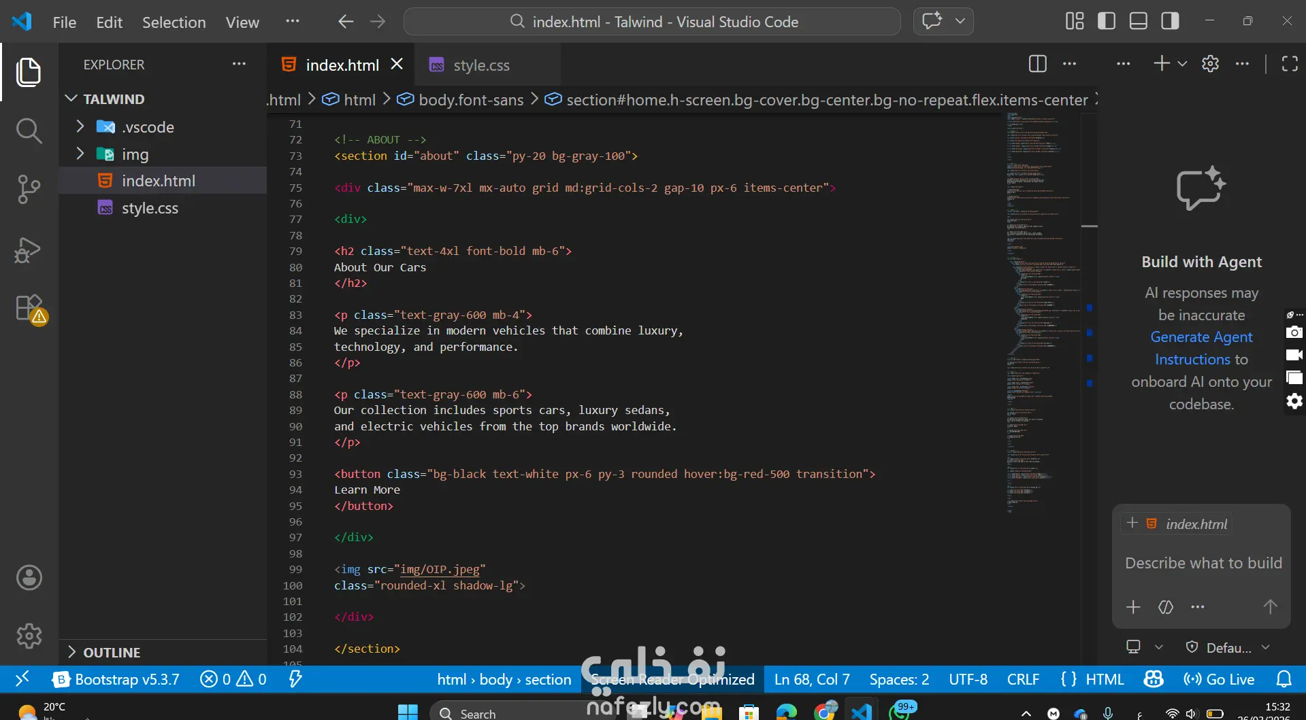Open the Run and Debug view
1306x720 pixels.
click(29, 250)
